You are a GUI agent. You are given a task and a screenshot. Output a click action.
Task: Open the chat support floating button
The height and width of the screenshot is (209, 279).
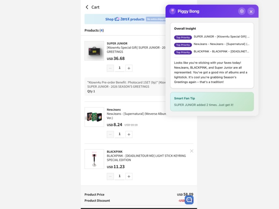point(189,200)
